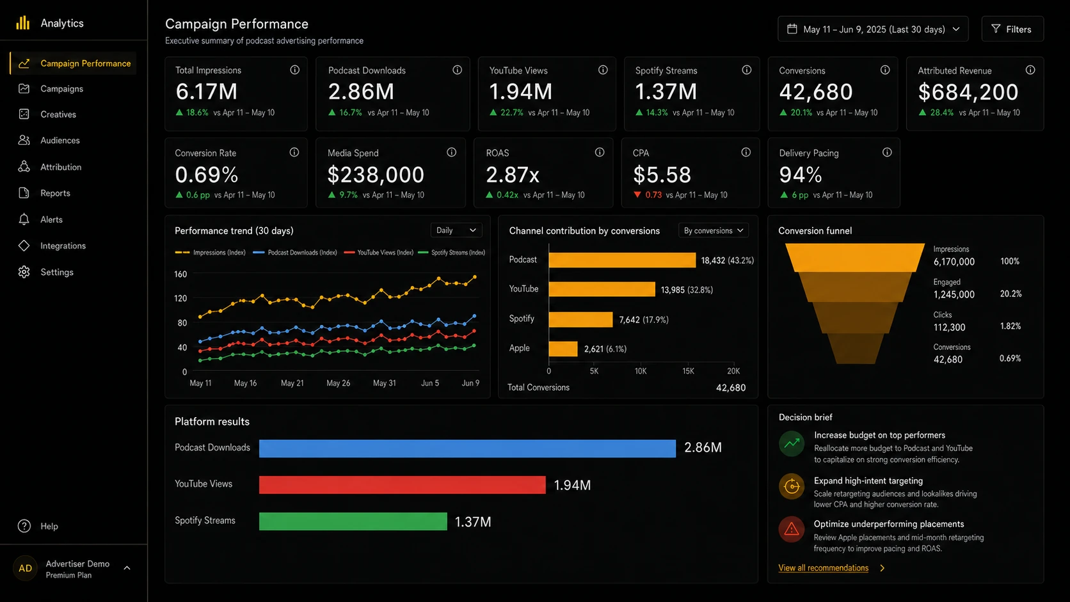The height and width of the screenshot is (602, 1070).
Task: Click the Engaged 1,245,000 funnel value
Action: 954,295
